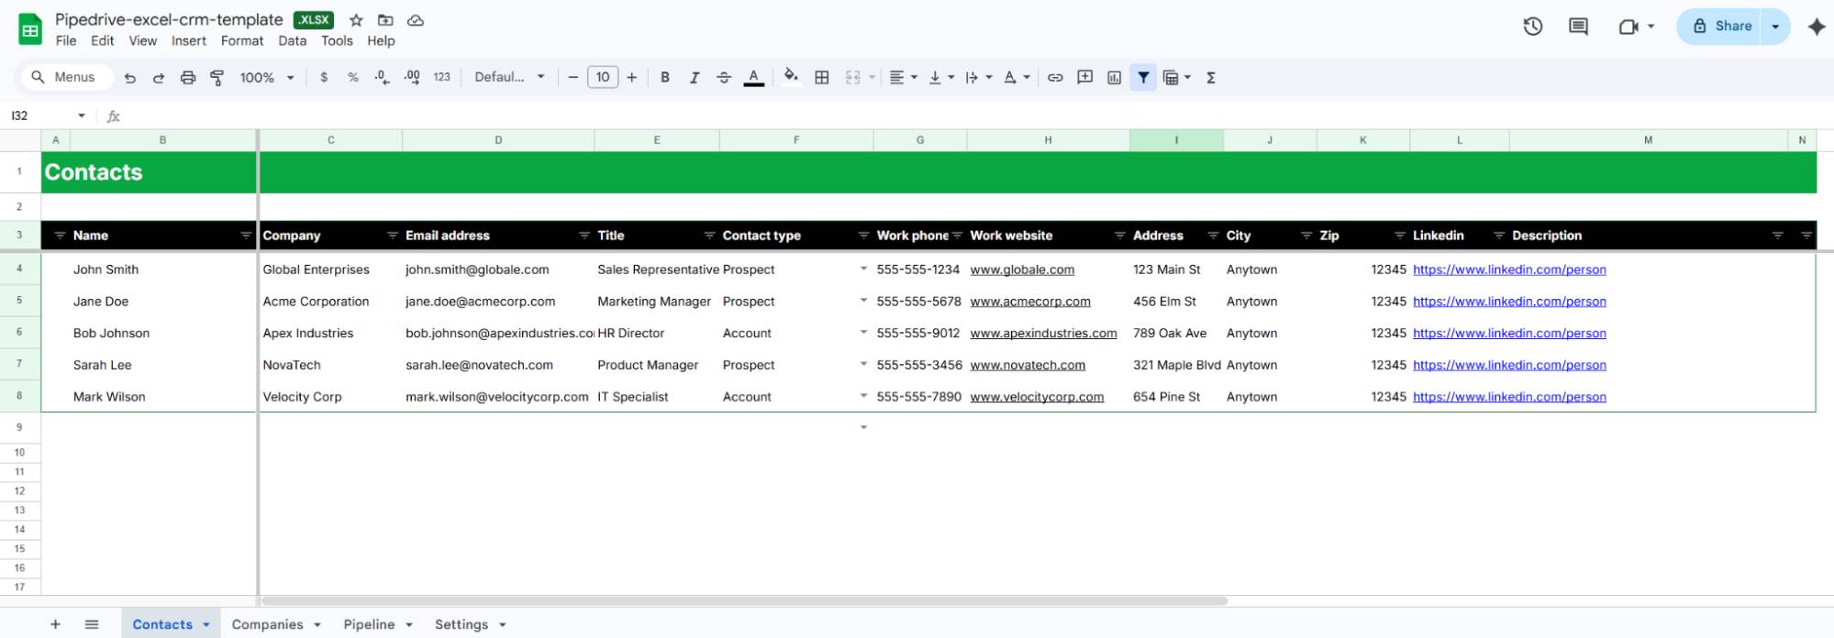Image resolution: width=1834 pixels, height=638 pixels.
Task: Open the Default font dropdown
Action: coord(509,78)
